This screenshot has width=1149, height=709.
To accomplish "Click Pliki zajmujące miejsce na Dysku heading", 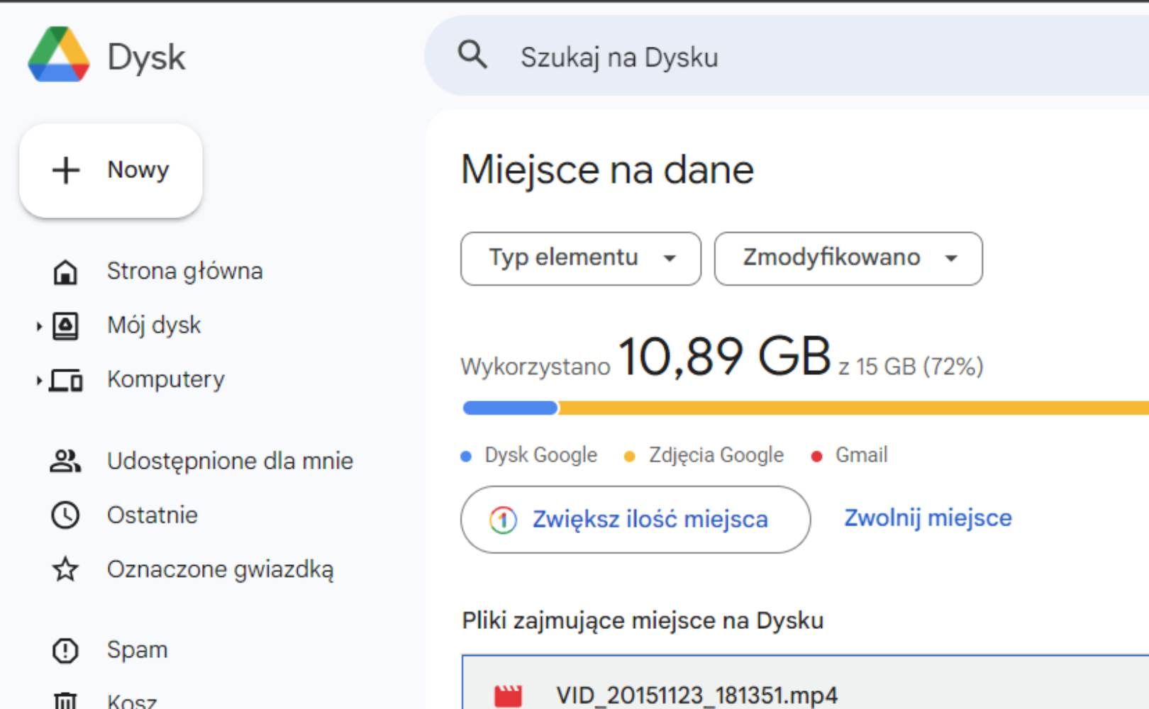I will 643,621.
